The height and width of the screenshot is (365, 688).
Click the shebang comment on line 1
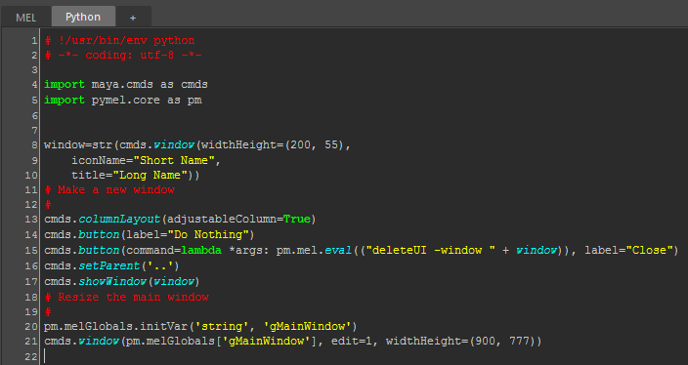(120, 40)
